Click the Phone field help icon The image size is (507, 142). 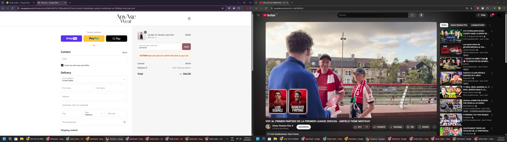[124, 122]
